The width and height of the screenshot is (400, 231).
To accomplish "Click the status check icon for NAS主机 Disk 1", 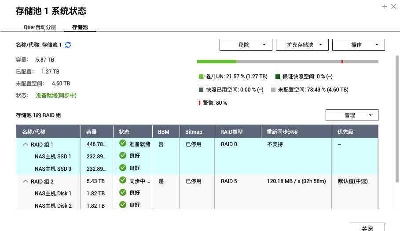I will pos(123,193).
